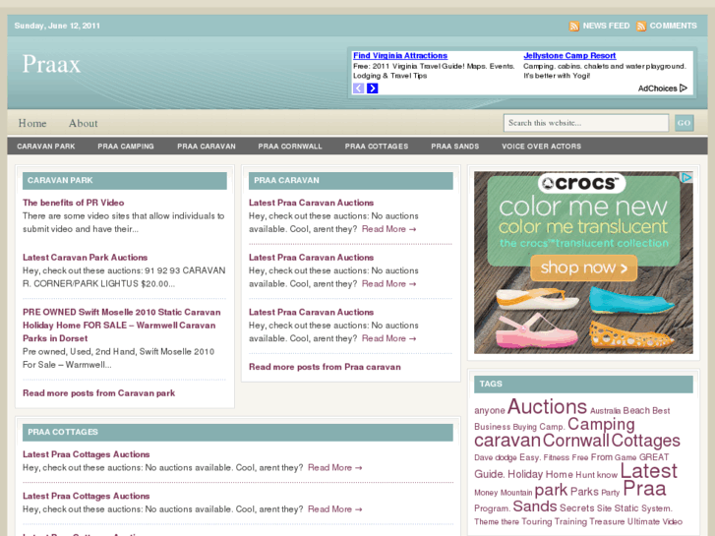Click the ad next arrow button
The height and width of the screenshot is (536, 715).
coord(373,89)
